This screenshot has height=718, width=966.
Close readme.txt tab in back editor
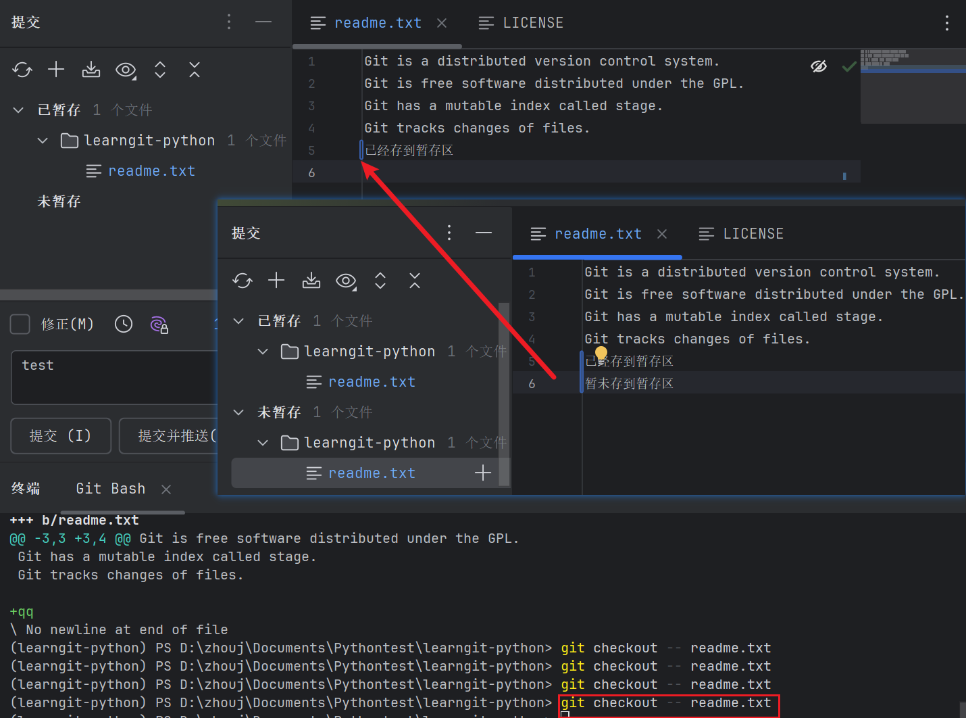click(442, 23)
